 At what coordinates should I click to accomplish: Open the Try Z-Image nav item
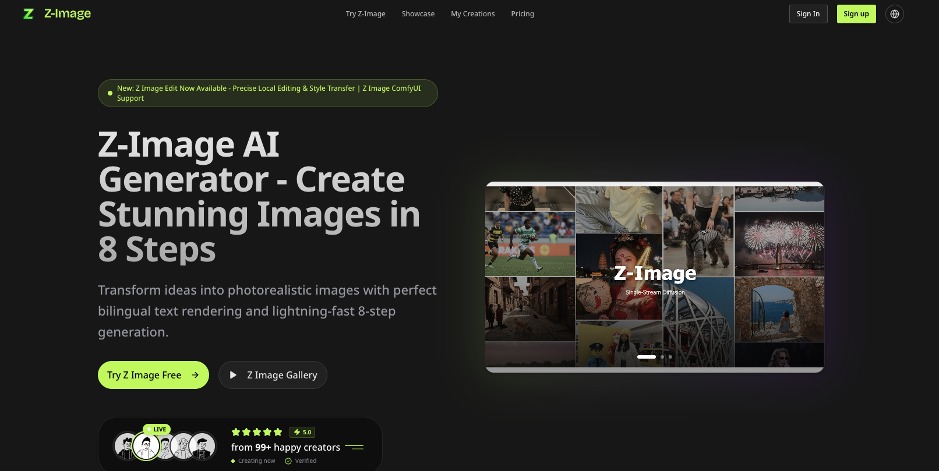[x=366, y=14]
